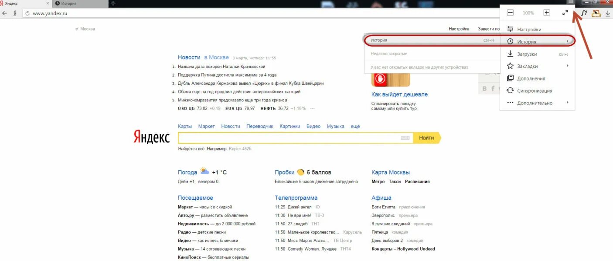Open the Картинки service link
The image size is (613, 261).
290,126
